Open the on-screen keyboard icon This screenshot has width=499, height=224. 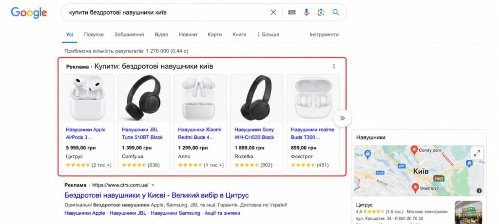coord(292,12)
